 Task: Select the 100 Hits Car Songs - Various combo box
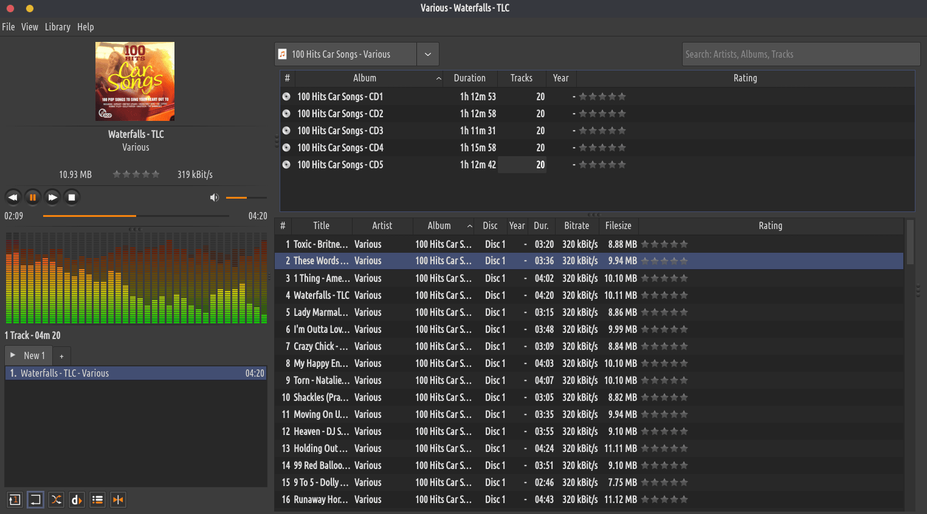point(357,54)
